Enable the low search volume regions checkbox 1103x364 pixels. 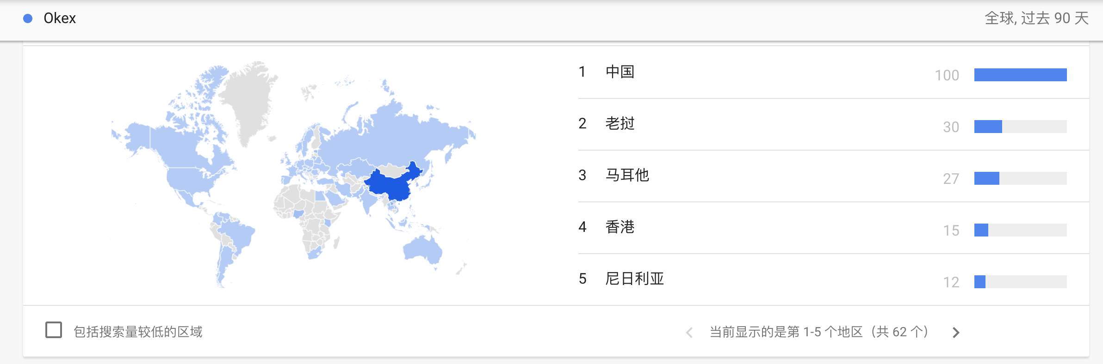[54, 330]
